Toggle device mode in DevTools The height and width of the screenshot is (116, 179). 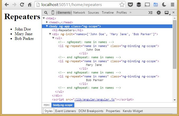[53, 13]
